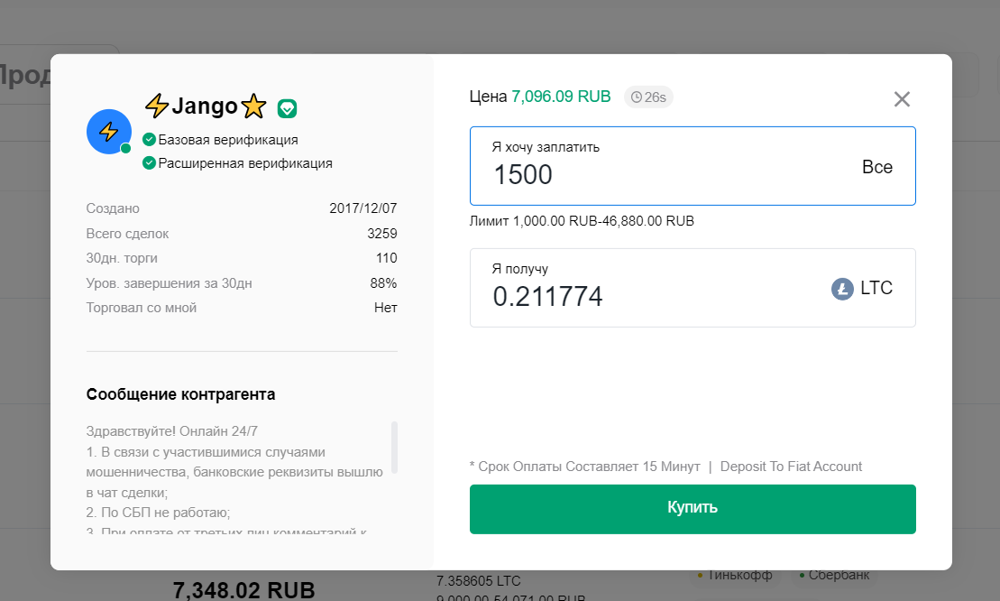The image size is (1000, 601).
Task: Click the Лимит 1,000.00 RUB-46,880.00 RUB text
Action: [x=582, y=221]
